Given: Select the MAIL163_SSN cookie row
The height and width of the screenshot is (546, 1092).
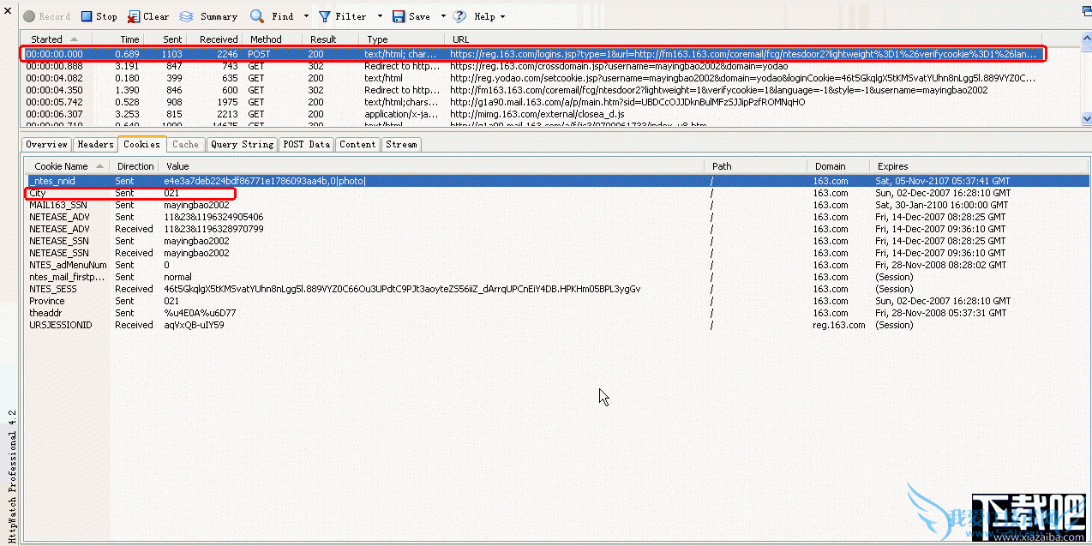Looking at the screenshot, I should 58,205.
